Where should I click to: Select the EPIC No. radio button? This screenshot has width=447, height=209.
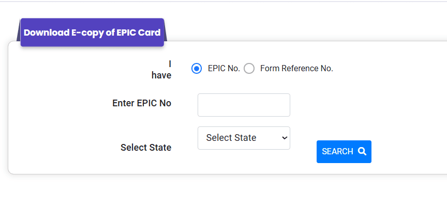(x=197, y=69)
